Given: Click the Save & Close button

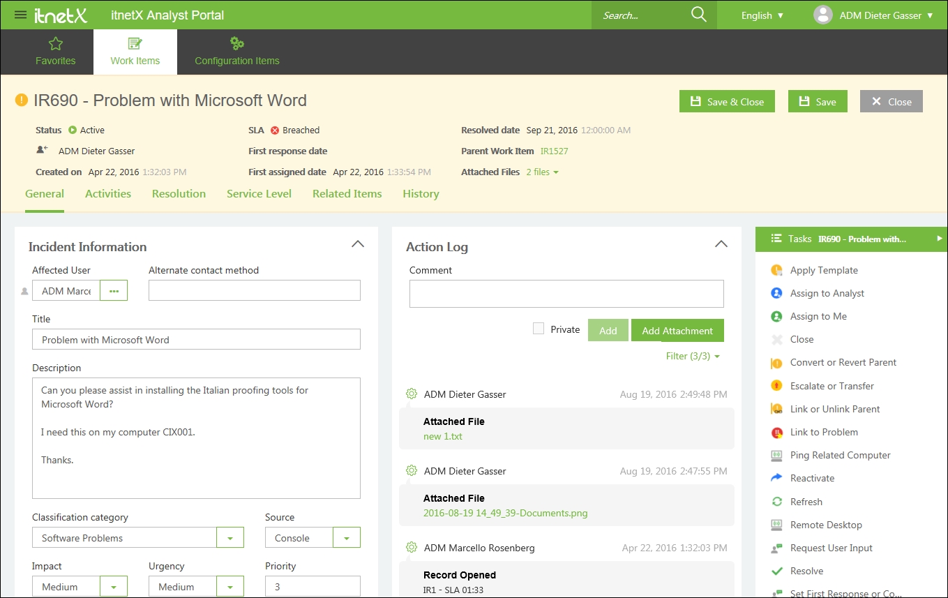Looking at the screenshot, I should (x=727, y=101).
